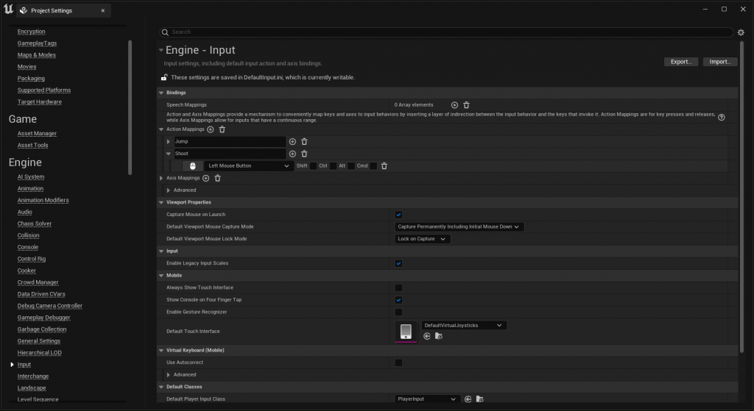The width and height of the screenshot is (754, 411).
Task: Edit the Shoot action name field
Action: click(230, 154)
